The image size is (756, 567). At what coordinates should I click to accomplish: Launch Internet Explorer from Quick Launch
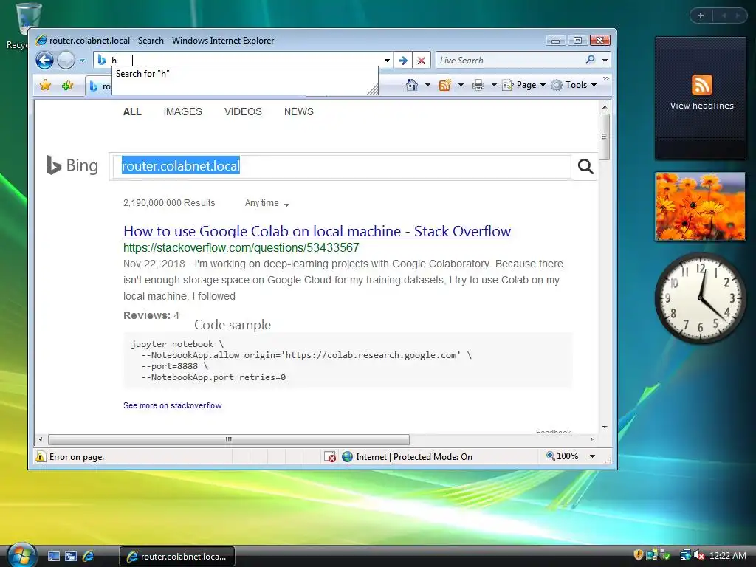(x=89, y=557)
